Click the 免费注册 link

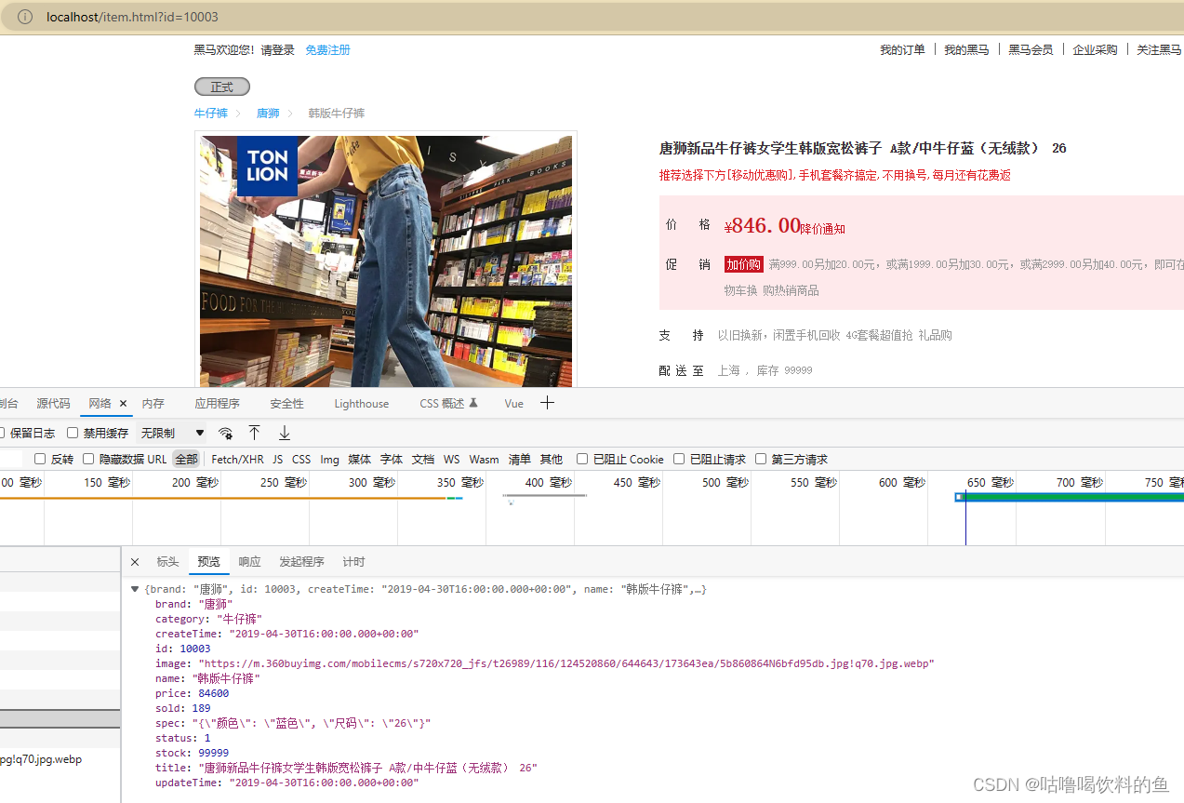[328, 50]
